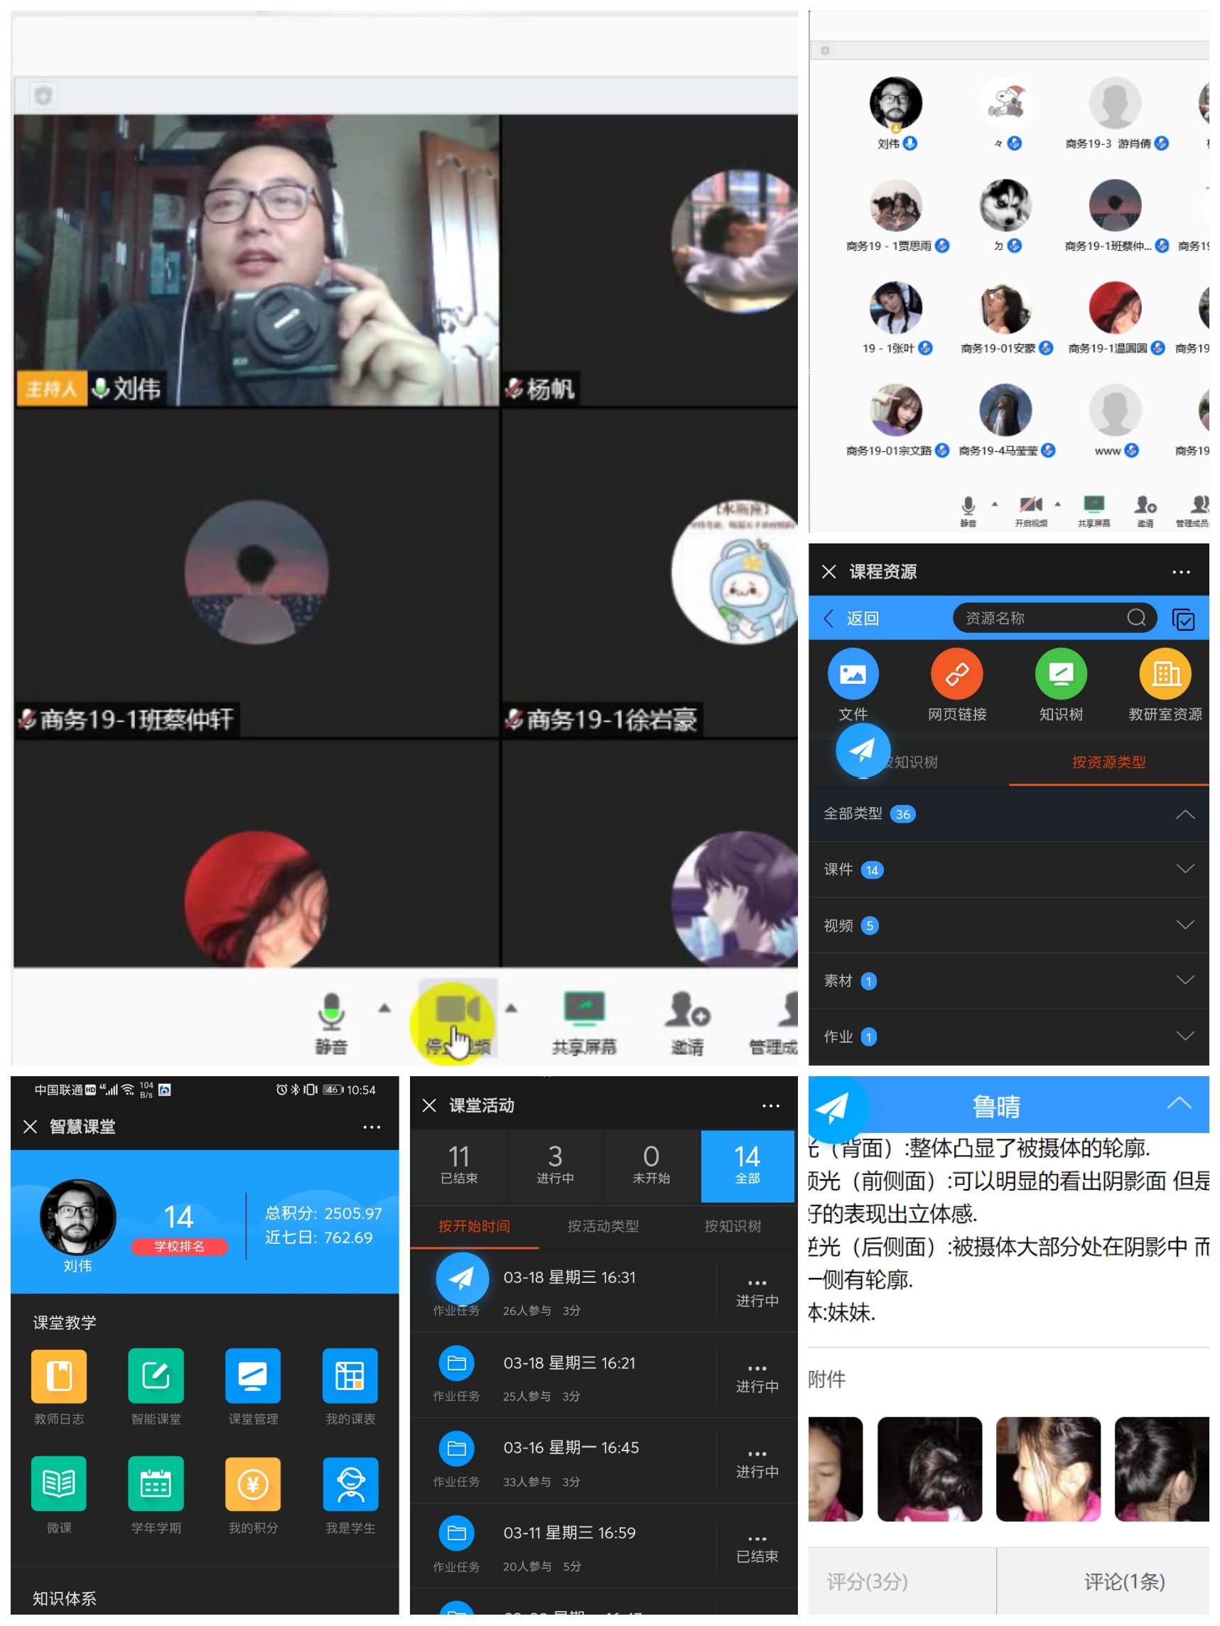Switch to the 按资源类型 tab

[x=1108, y=762]
